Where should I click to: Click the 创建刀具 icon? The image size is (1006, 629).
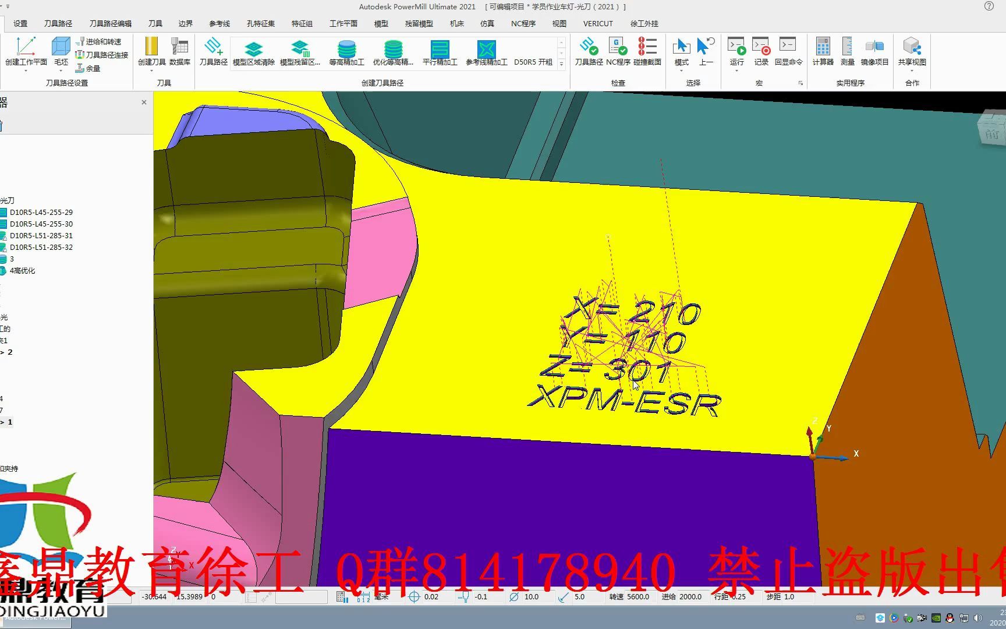pyautogui.click(x=151, y=51)
